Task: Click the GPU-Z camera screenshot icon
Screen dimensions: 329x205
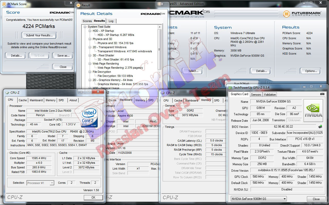Action: pyautogui.click(x=322, y=94)
